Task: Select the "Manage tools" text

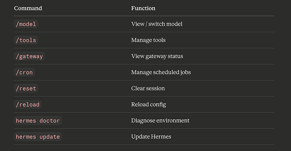Action: 148,40
